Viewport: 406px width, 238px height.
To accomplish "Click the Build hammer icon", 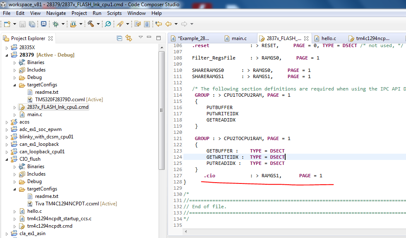I will 91,24.
